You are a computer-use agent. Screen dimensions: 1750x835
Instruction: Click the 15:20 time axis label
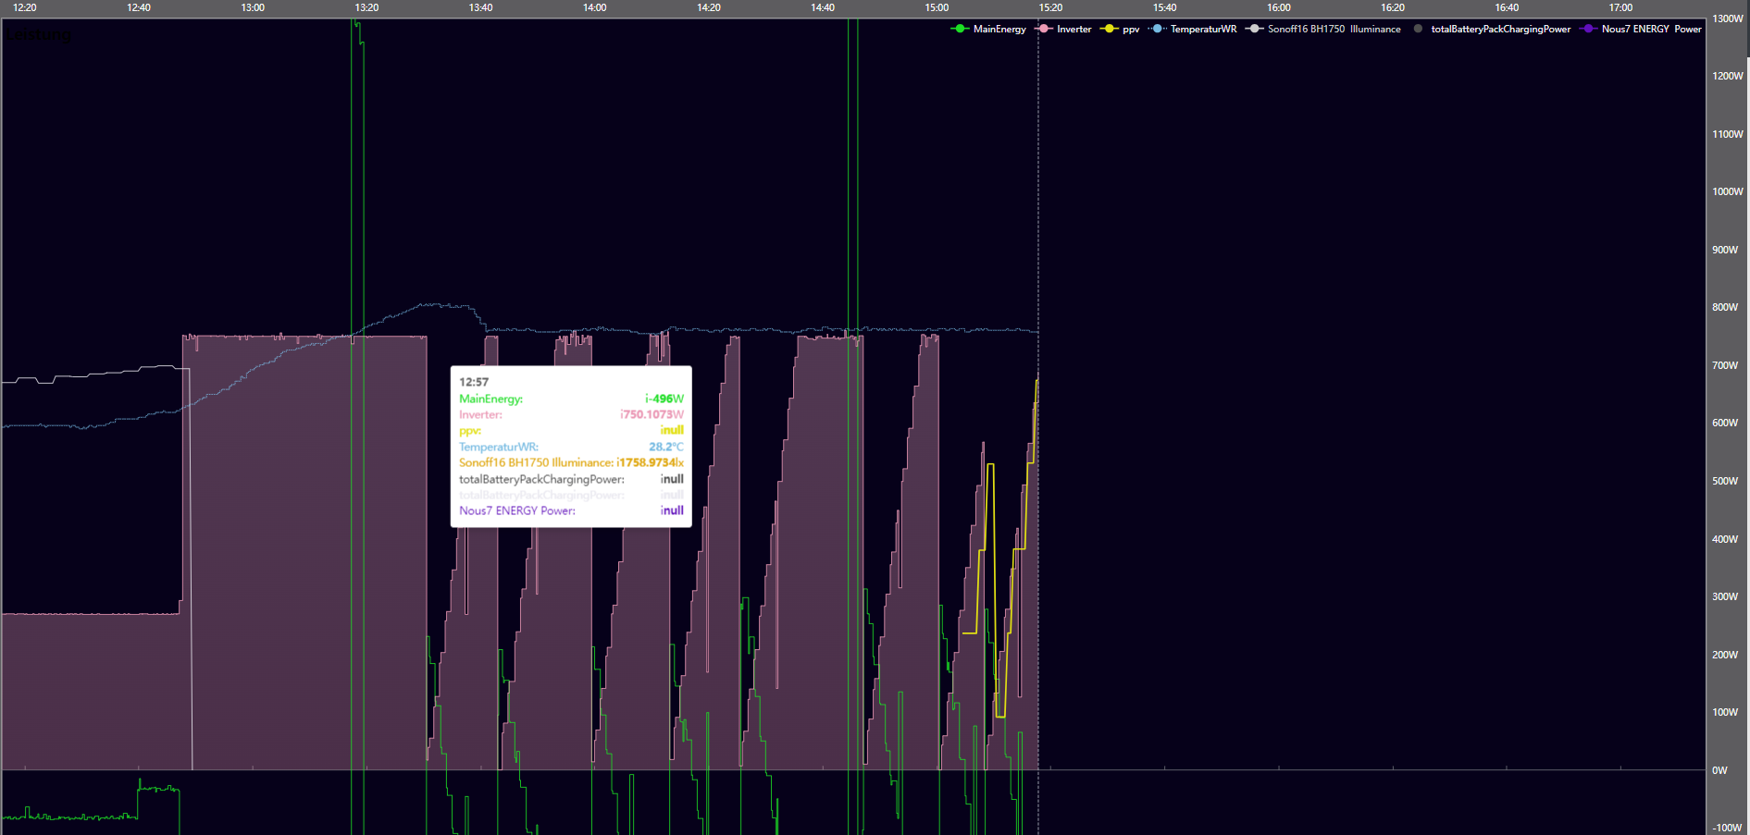point(1050,7)
